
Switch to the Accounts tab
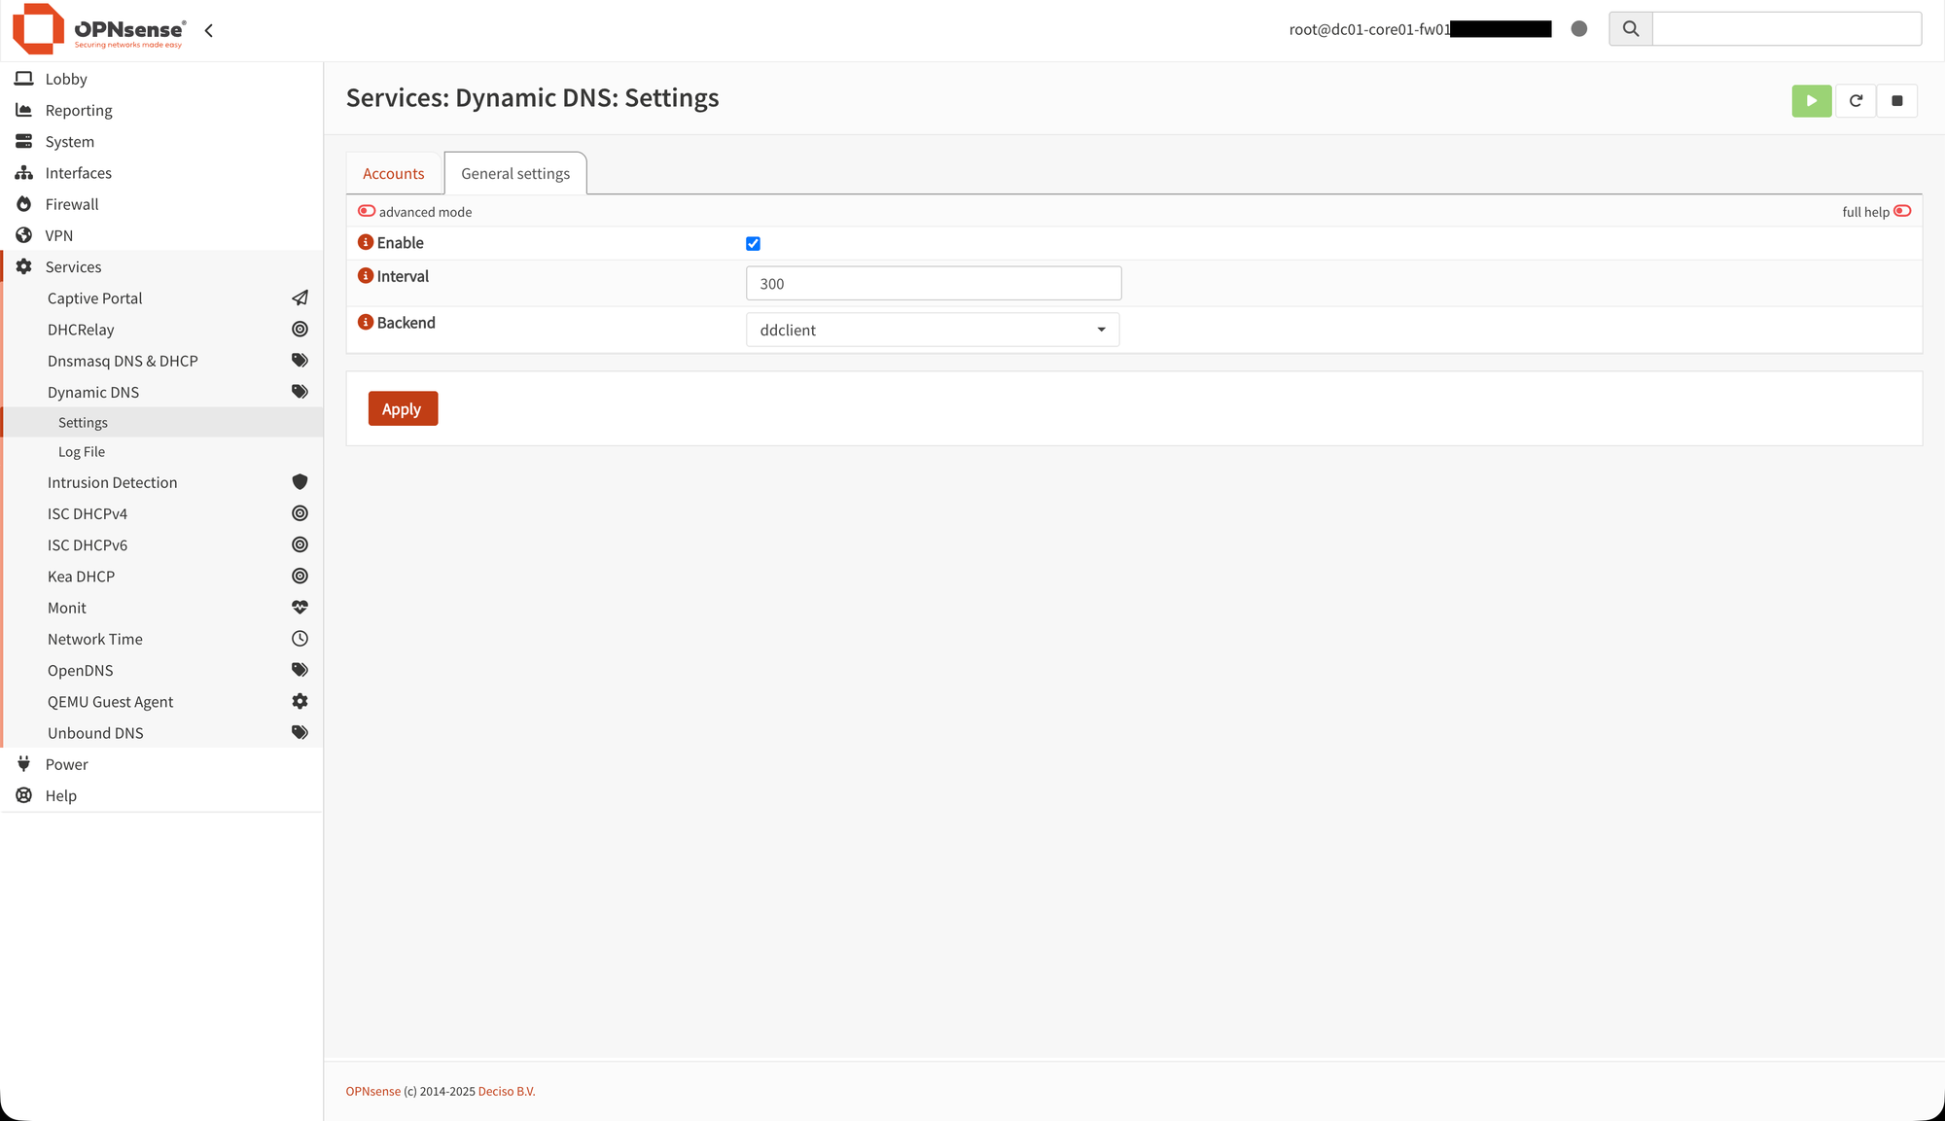point(394,173)
